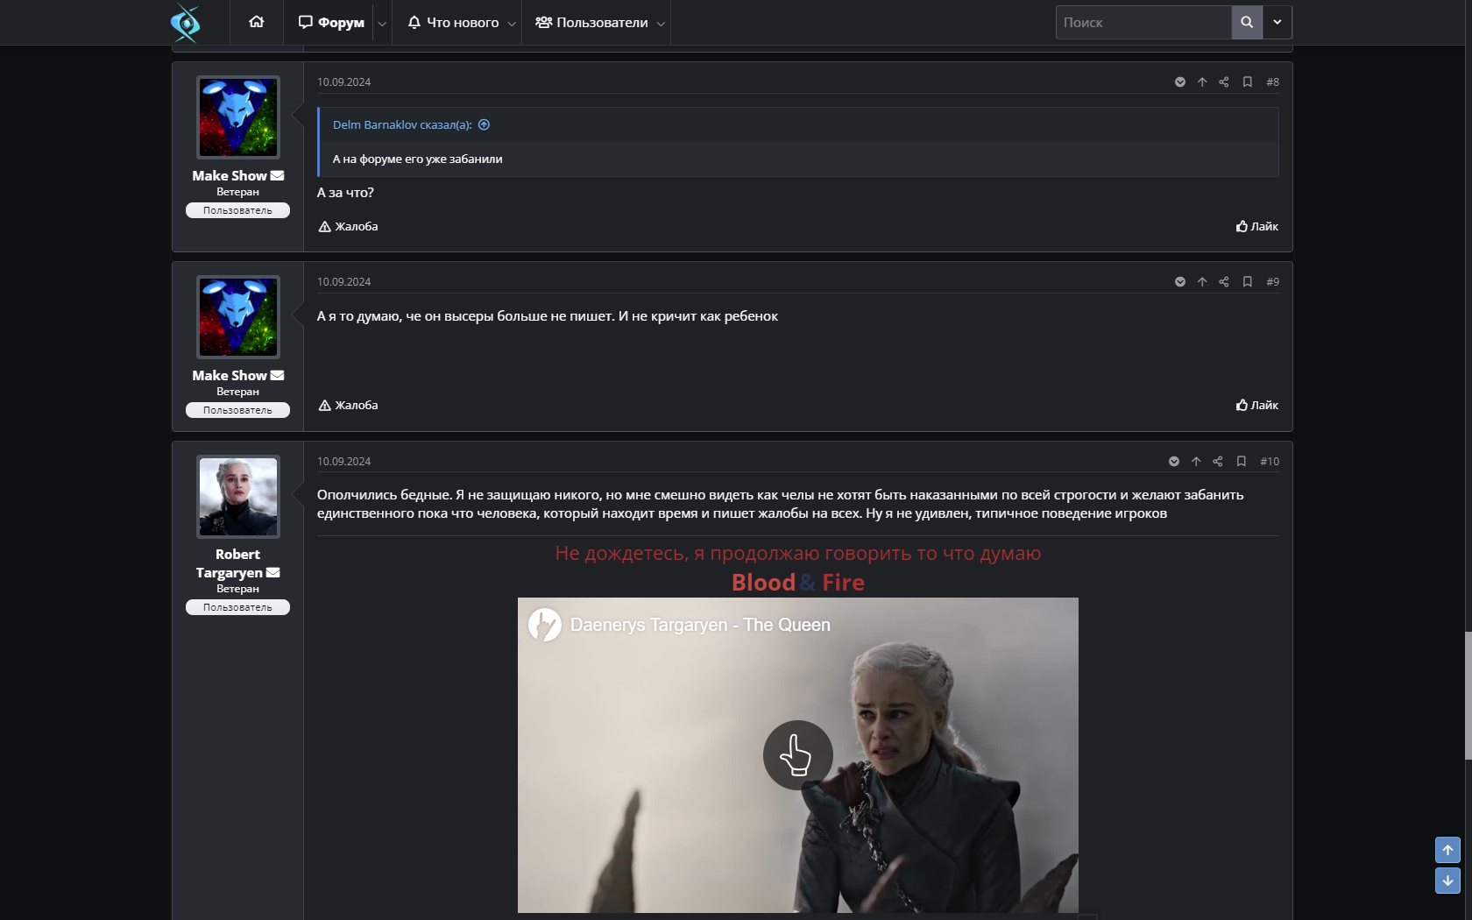
Task: Click the forum logo icon
Action: click(186, 23)
